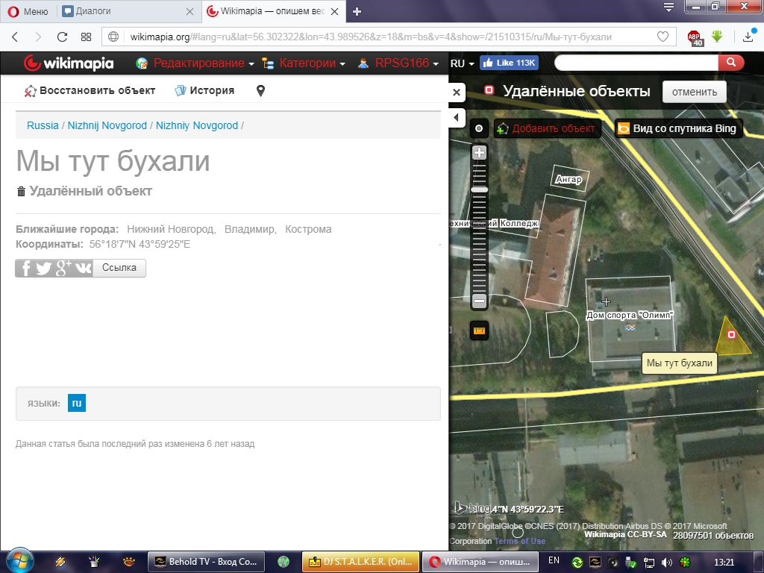Screen dimensions: 764x573
Task: Open a new browser tab
Action: point(357,12)
